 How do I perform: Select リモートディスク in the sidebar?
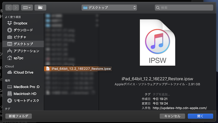click(x=26, y=100)
